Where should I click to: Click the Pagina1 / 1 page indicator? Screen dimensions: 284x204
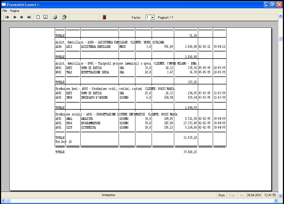pos(166,18)
